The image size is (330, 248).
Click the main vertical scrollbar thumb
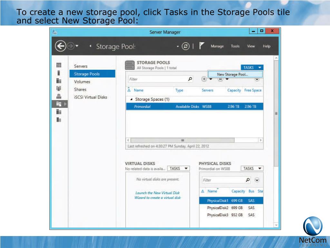[276, 113]
